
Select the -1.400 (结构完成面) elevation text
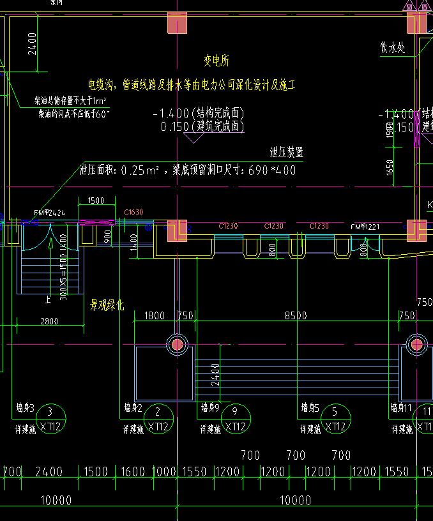(199, 114)
